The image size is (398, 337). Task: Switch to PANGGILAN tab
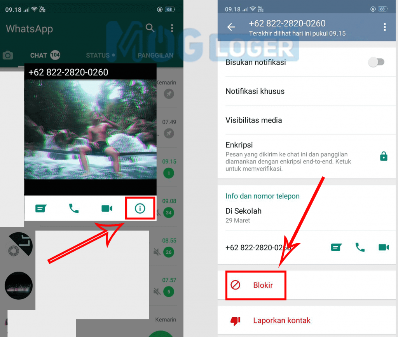(x=155, y=55)
